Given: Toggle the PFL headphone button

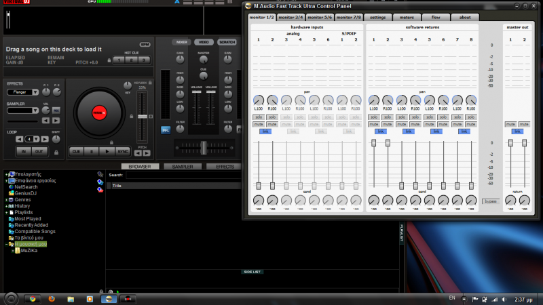Looking at the screenshot, I should pos(166,130).
